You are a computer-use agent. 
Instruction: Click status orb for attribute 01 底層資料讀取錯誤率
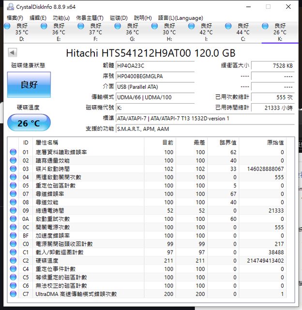tap(13, 152)
